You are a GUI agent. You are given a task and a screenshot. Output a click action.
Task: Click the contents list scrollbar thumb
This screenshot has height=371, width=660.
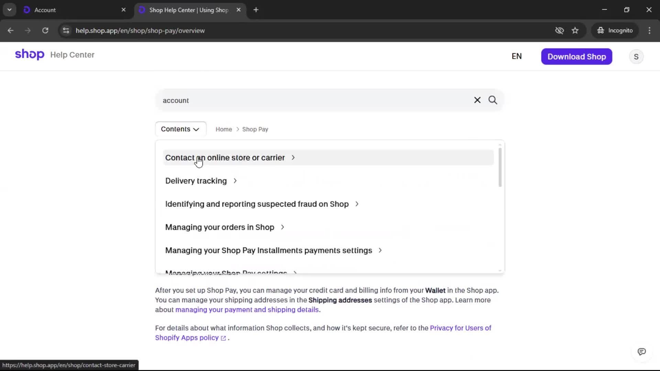click(500, 167)
